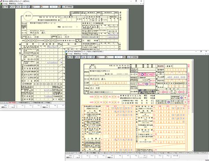Click F1 ヘルプ key in front window
Image resolution: width=209 pixels, height=161 pixels.
point(78,157)
